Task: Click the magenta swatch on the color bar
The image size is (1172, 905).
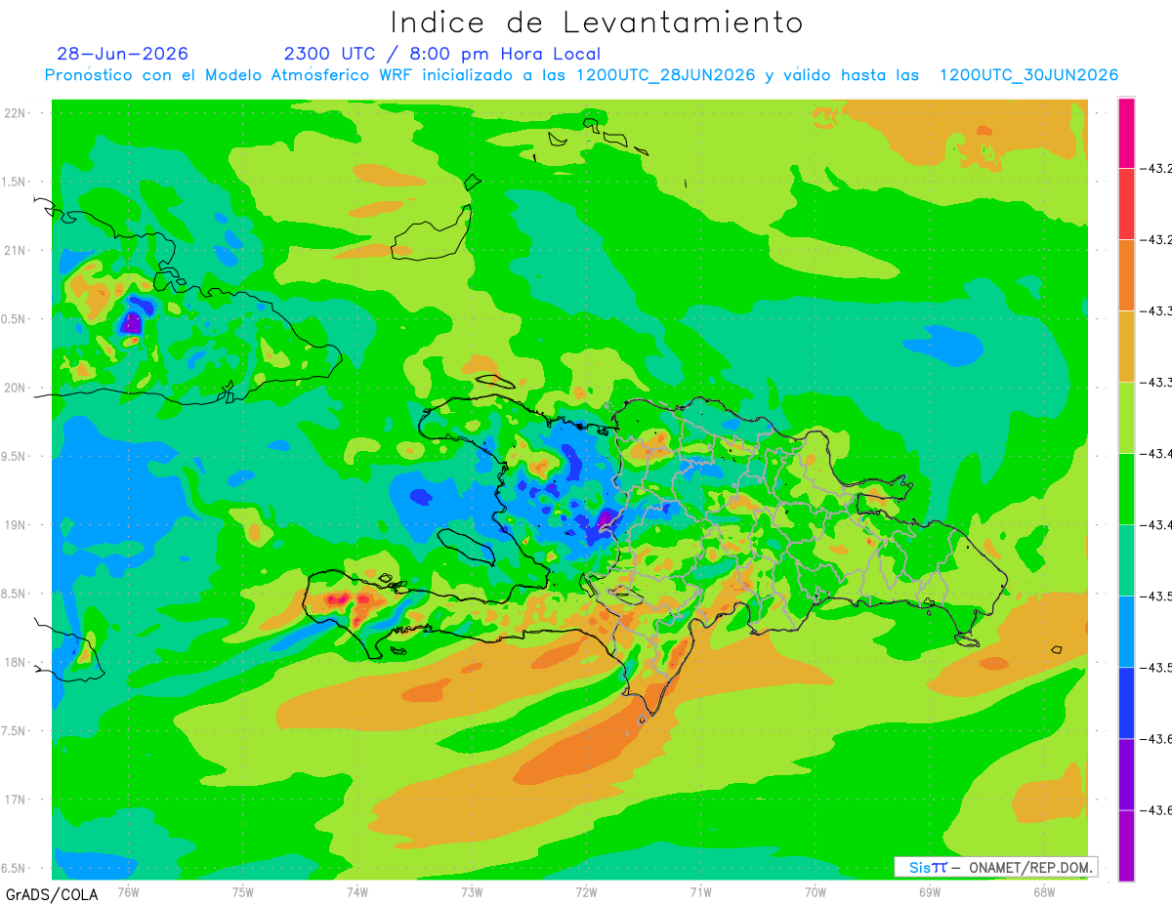Action: (x=1126, y=133)
